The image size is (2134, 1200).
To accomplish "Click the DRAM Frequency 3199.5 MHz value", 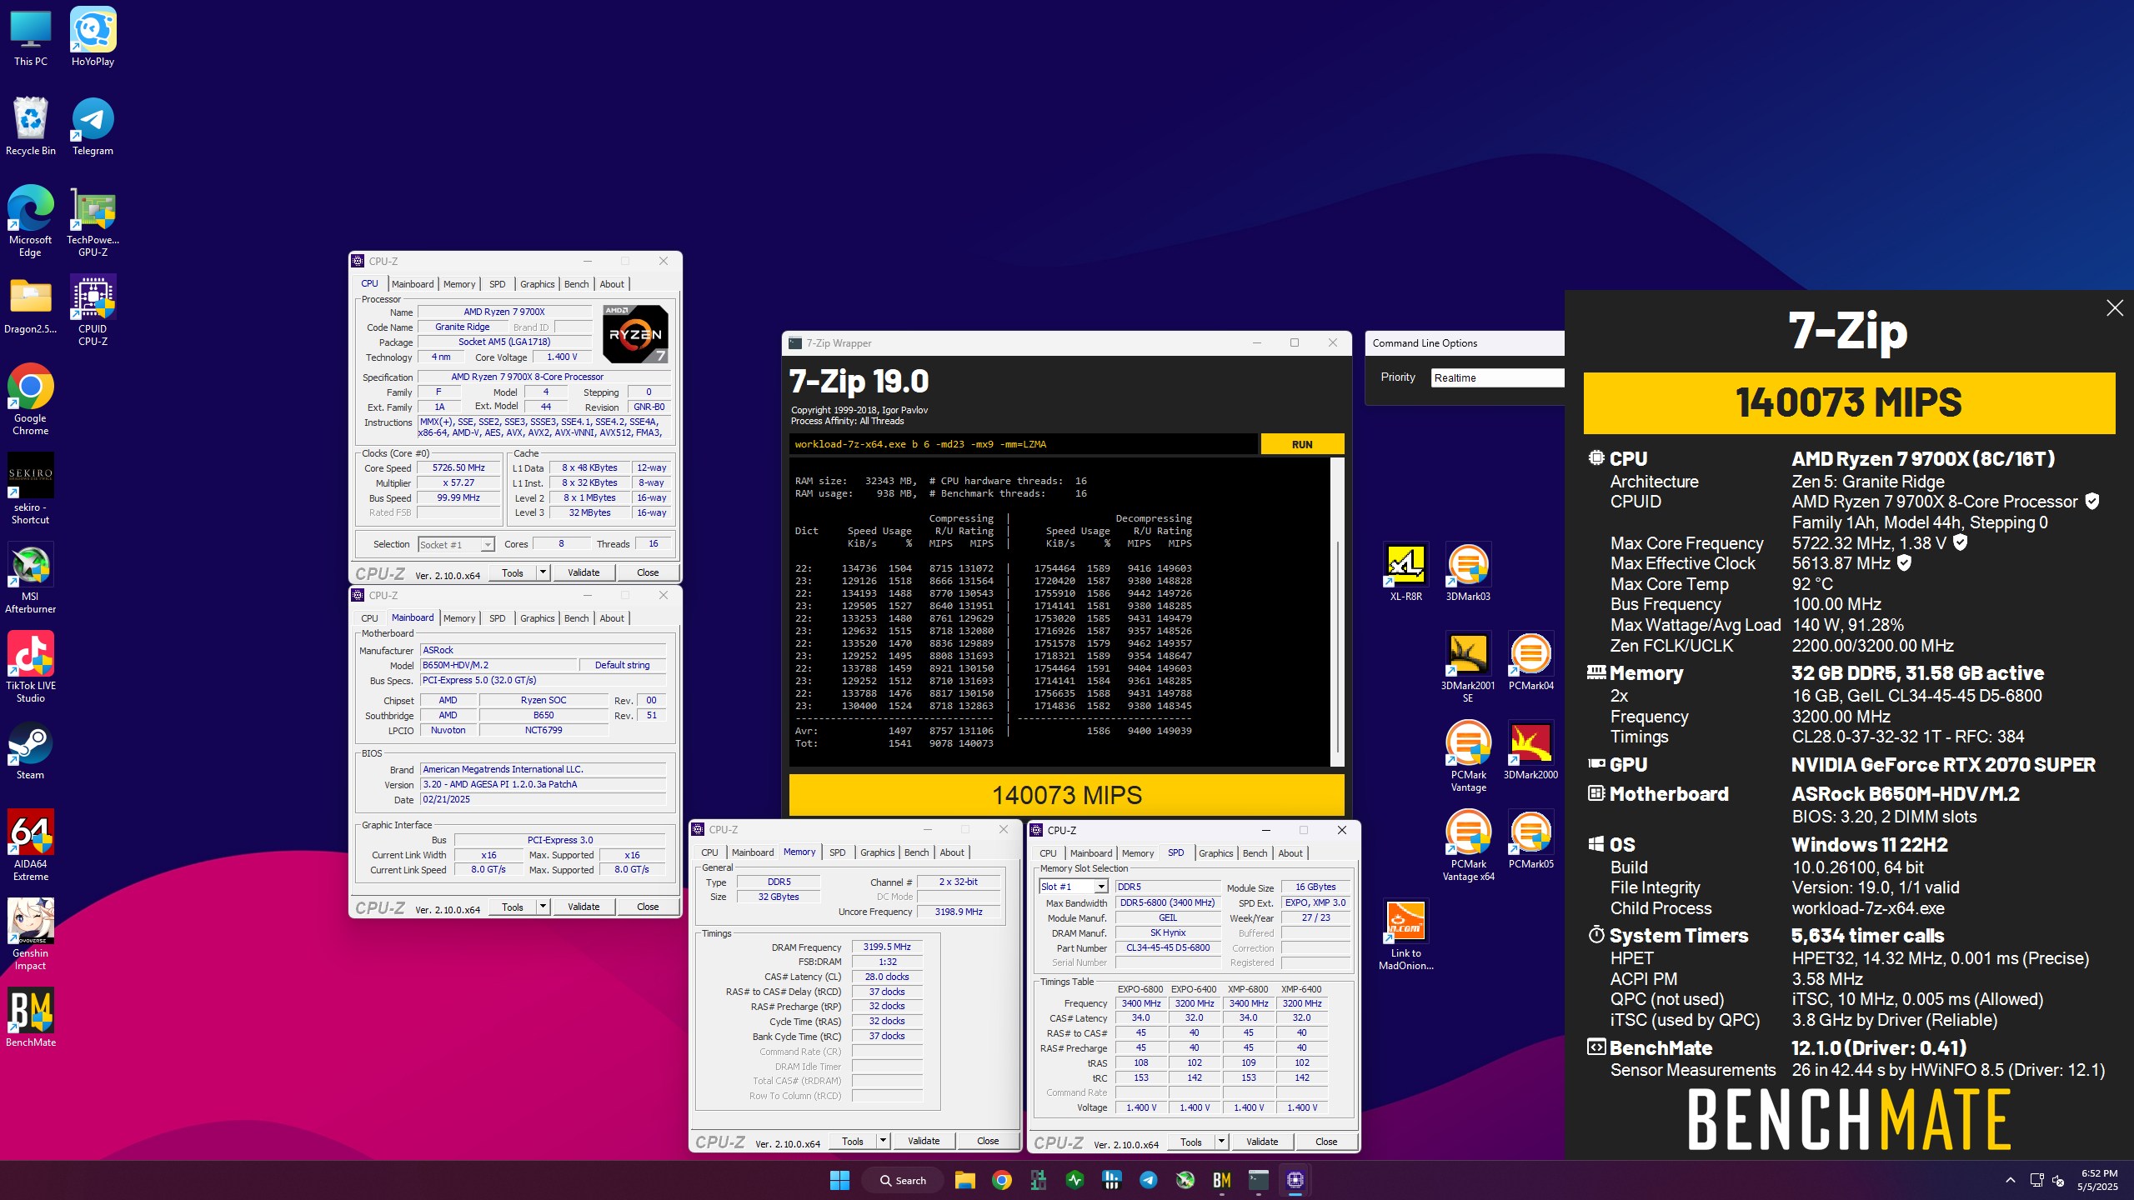I will (x=886, y=947).
